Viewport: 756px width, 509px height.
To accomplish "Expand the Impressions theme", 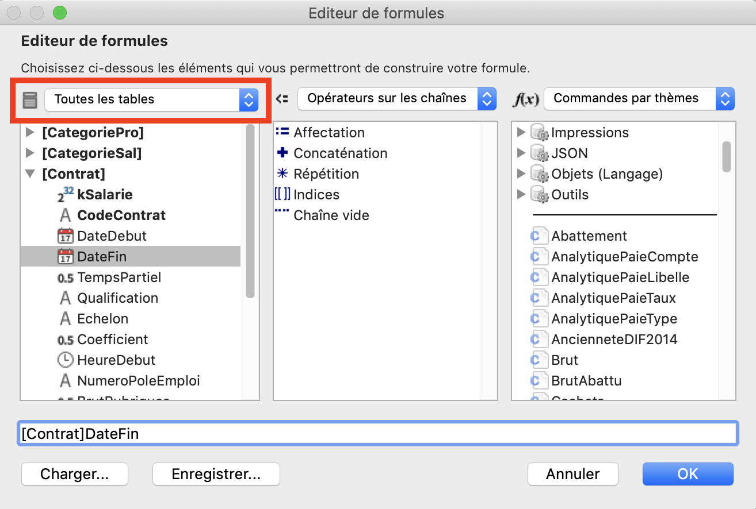I will point(521,133).
